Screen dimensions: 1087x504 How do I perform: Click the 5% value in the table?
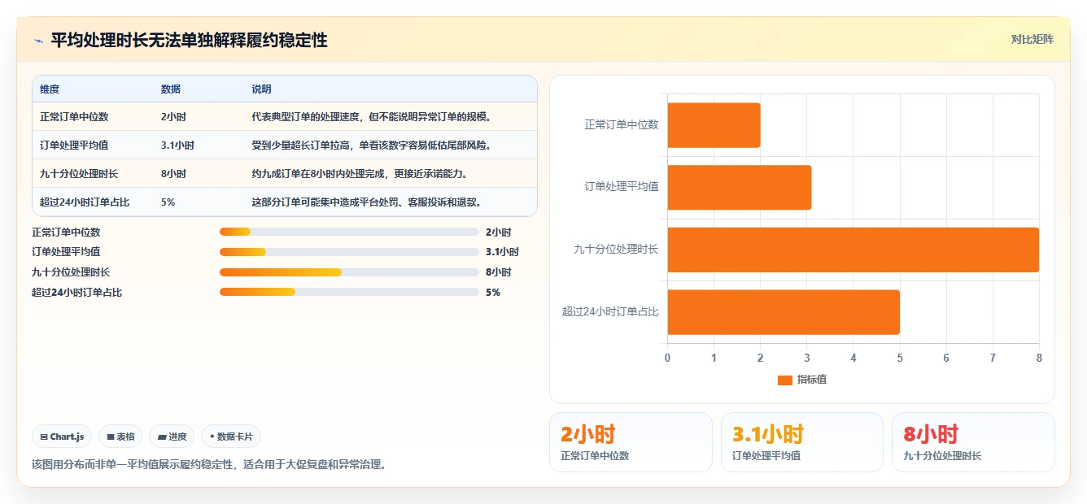(x=168, y=202)
